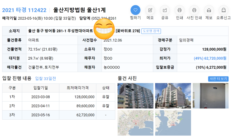Image resolution: width=232 pixels, height=139 pixels.
Task: Click the 입찰 33일전 blue text
Action: pyautogui.click(x=45, y=78)
